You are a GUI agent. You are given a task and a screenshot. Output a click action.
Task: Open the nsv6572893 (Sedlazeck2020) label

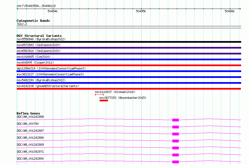click(x=39, y=45)
